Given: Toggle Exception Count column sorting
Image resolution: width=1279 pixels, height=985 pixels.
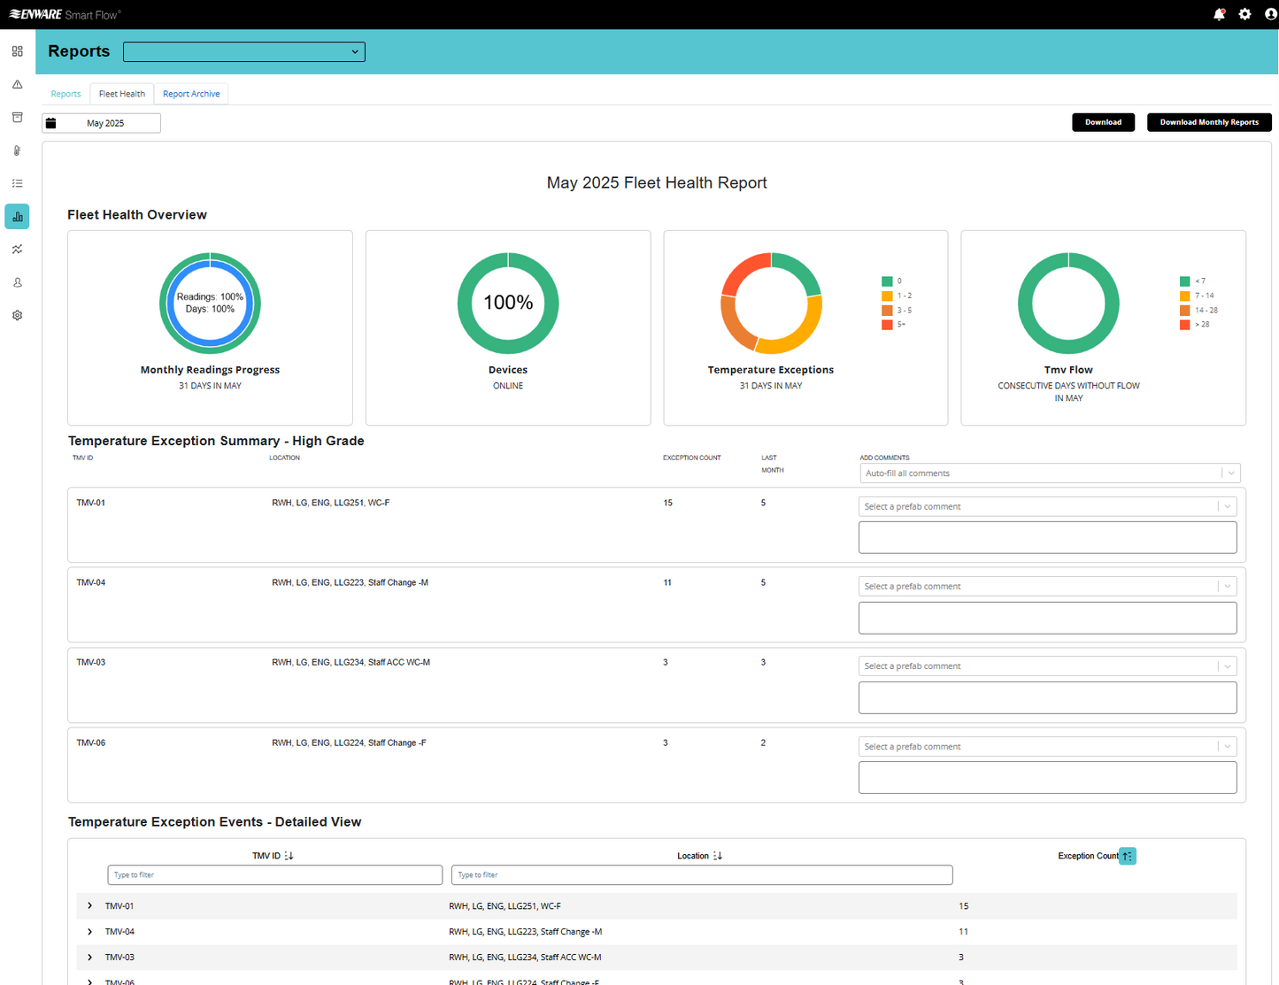Looking at the screenshot, I should (1127, 856).
